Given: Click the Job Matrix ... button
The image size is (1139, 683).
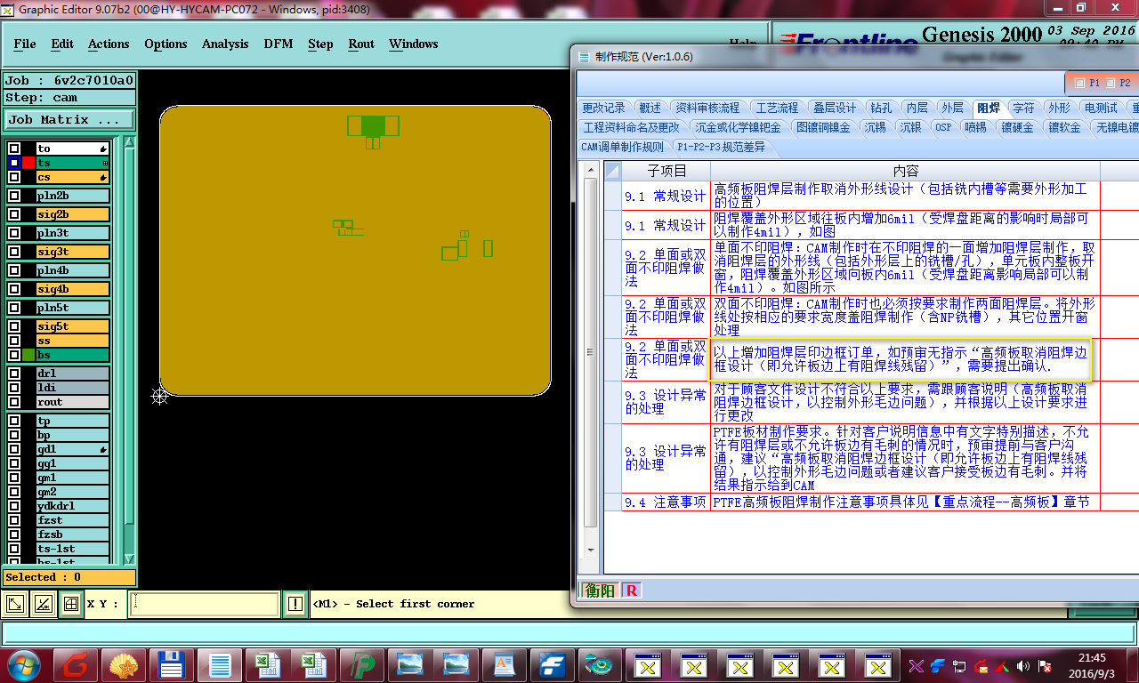Looking at the screenshot, I should click(x=69, y=119).
